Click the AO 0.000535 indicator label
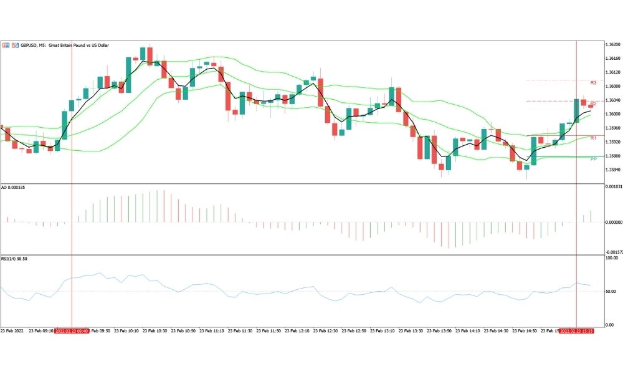 pos(12,186)
